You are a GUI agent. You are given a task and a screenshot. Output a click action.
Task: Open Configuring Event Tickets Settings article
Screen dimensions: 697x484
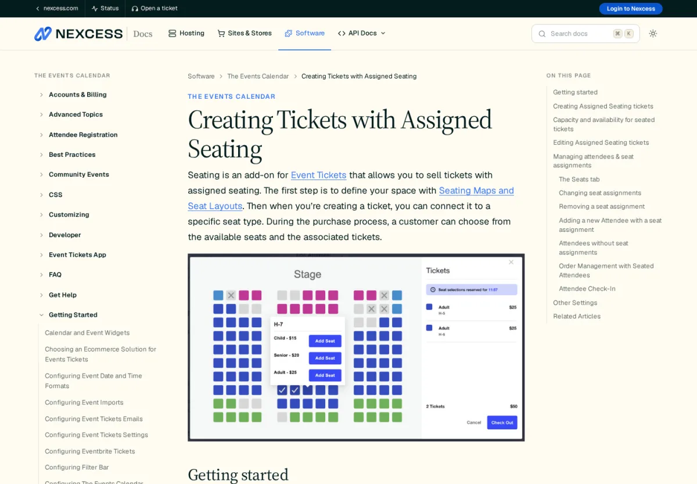(x=96, y=435)
